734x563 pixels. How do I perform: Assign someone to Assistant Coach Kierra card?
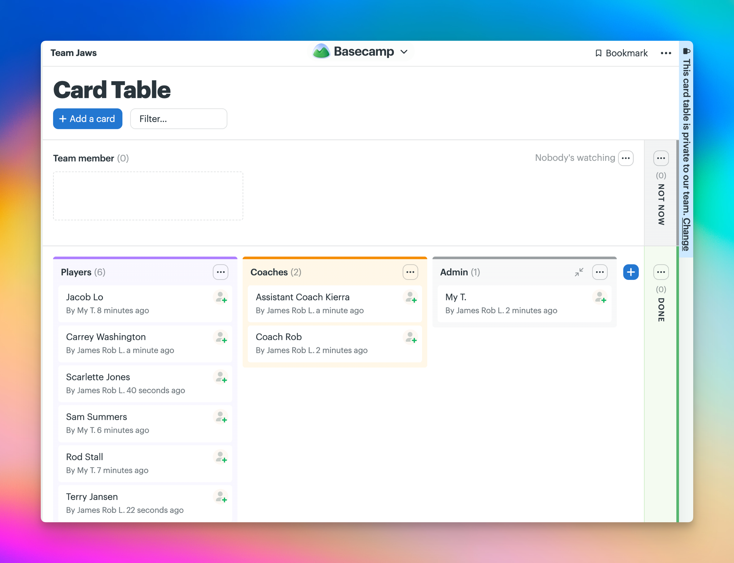[x=410, y=297]
